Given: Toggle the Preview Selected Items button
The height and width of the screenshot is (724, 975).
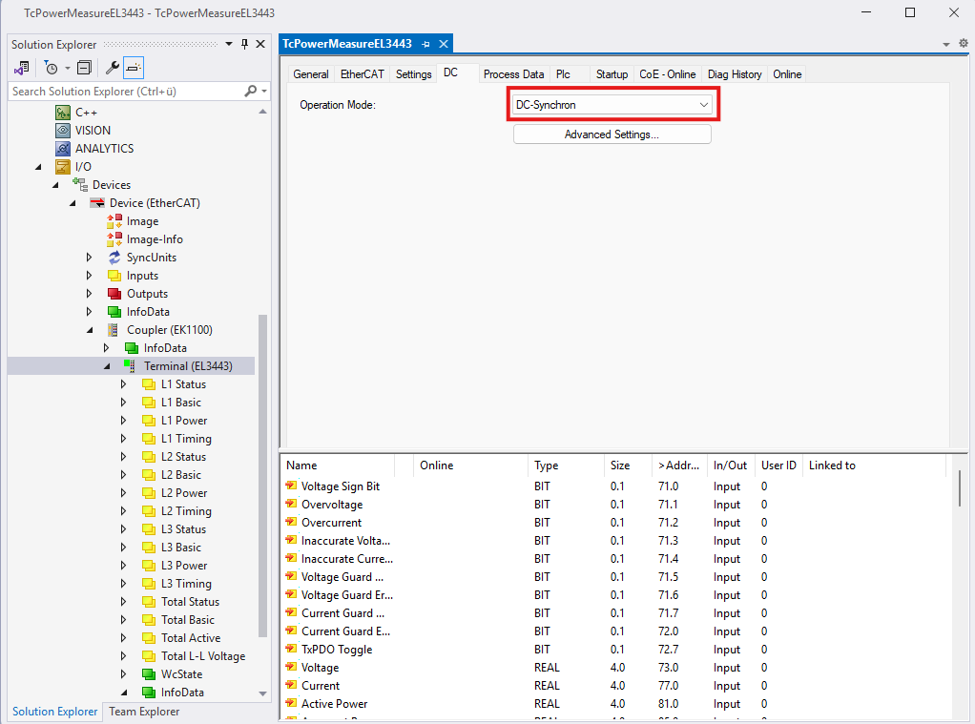Looking at the screenshot, I should point(135,68).
